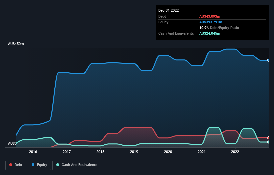Click Cash And Equivalents label in tooltip

pyautogui.click(x=176, y=33)
